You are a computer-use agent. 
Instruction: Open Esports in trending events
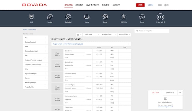[35, 78]
